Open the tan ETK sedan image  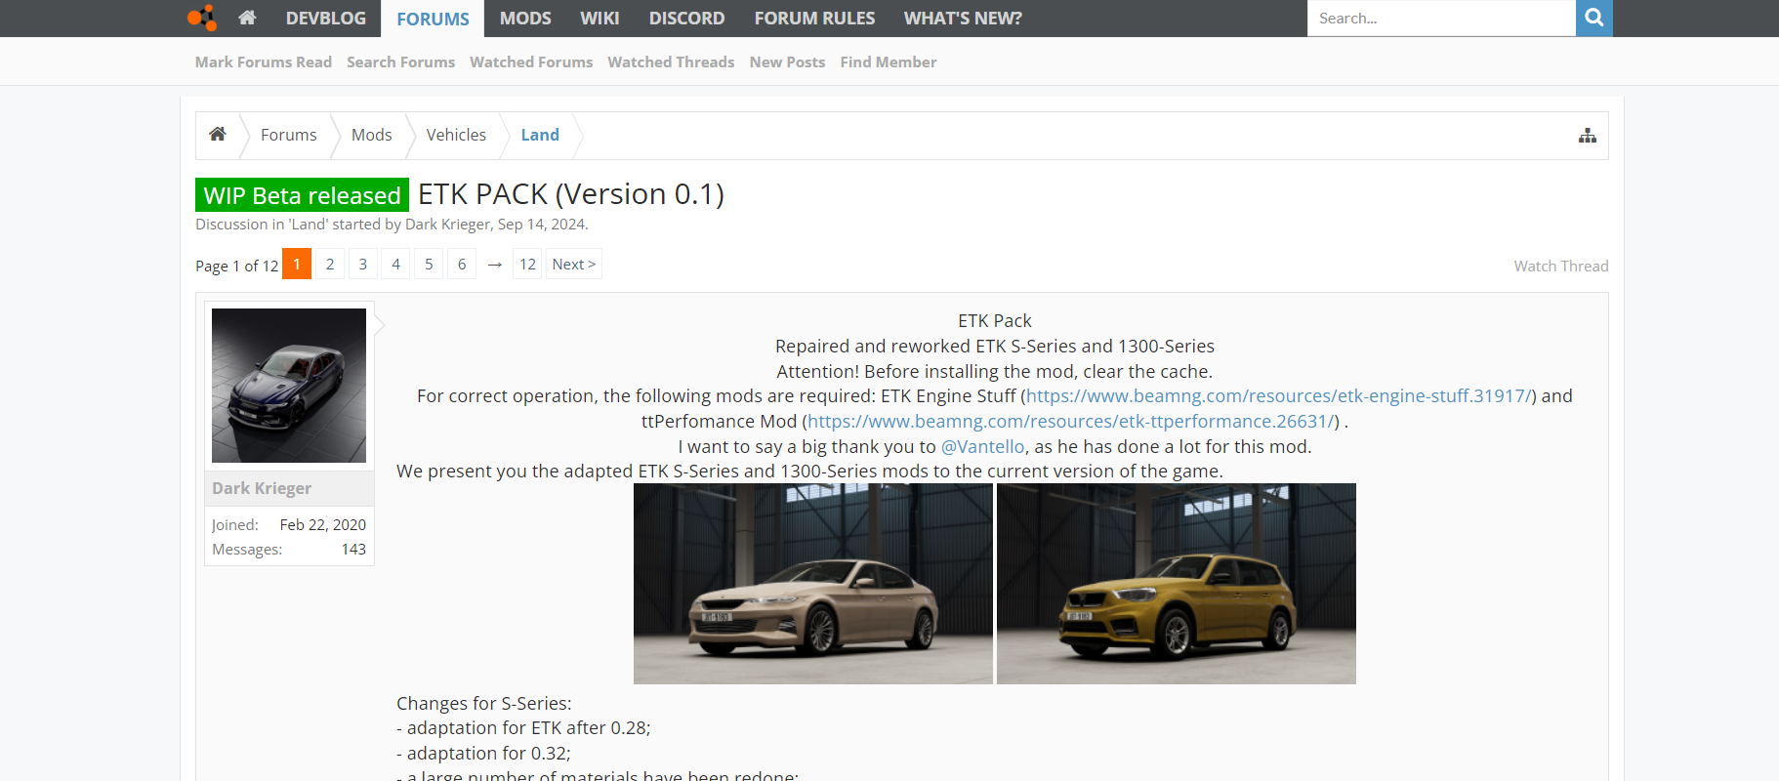click(813, 584)
